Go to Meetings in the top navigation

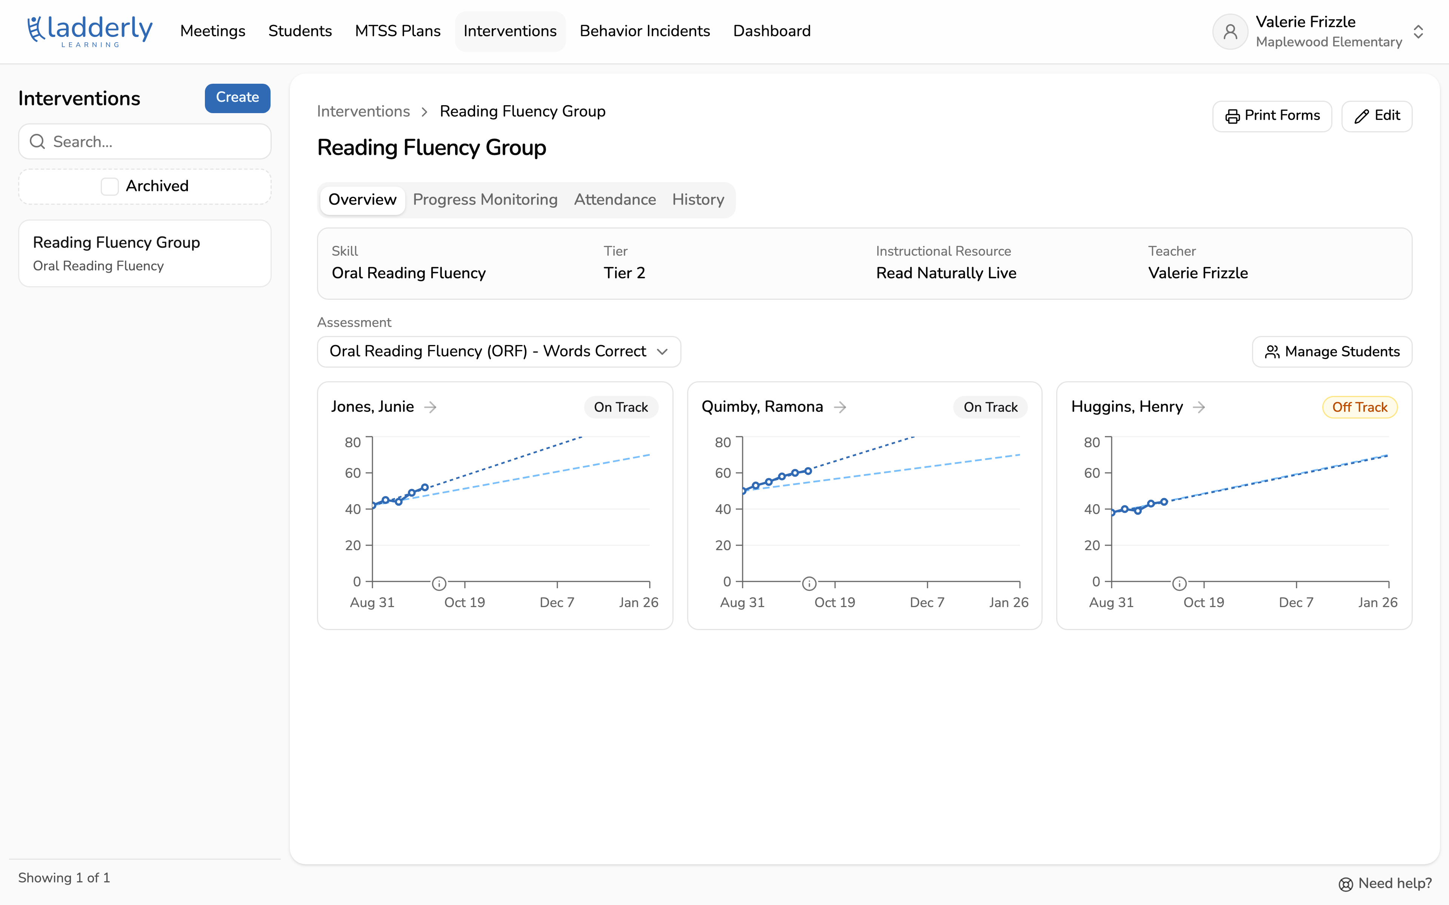212,31
